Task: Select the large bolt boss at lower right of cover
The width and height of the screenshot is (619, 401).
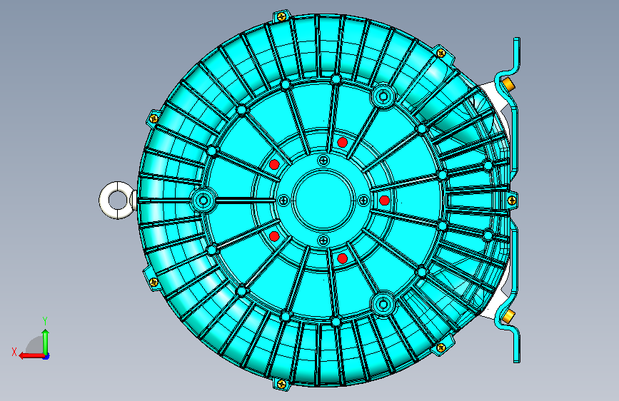Action: point(383,304)
